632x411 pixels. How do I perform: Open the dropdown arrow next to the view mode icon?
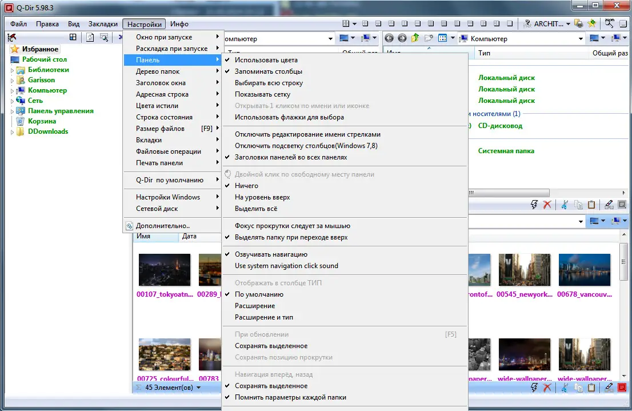tap(453, 38)
